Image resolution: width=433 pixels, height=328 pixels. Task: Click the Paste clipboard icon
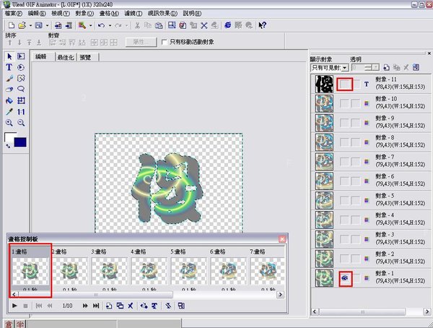point(159,25)
